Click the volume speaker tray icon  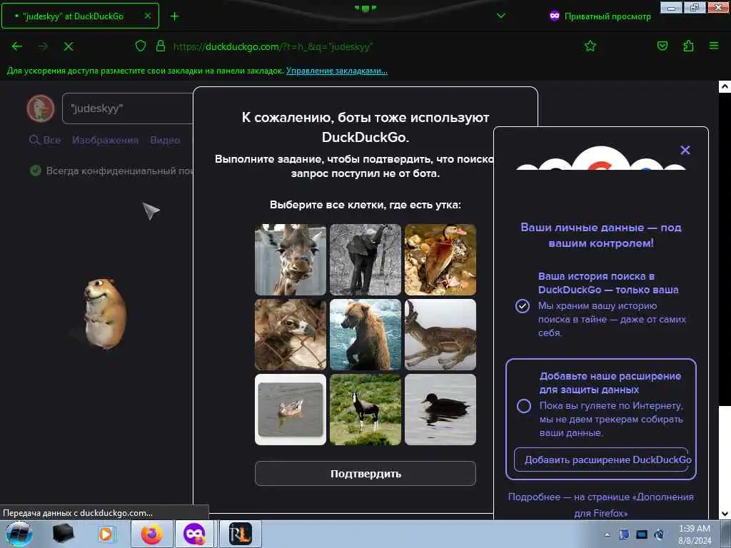pos(659,534)
